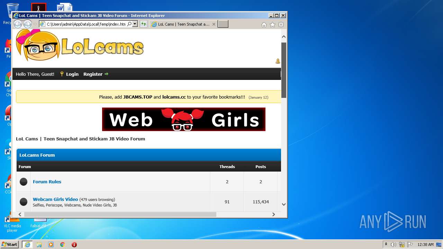Go back with the IE back arrow
This screenshot has height=249, width=443.
(x=18, y=24)
